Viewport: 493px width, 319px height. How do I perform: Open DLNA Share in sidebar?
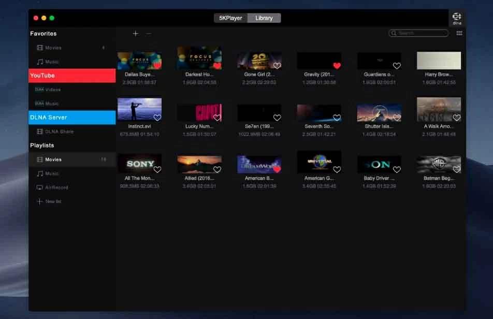[x=59, y=132]
